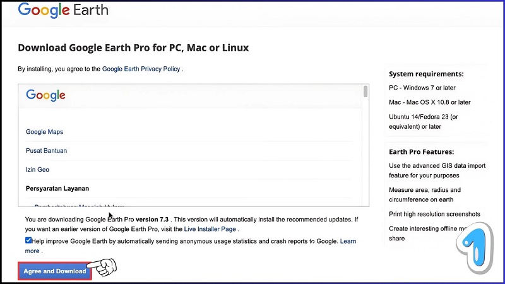Screen dimensions: 505x284
Task: Click the Learn more link
Action: click(x=348, y=241)
